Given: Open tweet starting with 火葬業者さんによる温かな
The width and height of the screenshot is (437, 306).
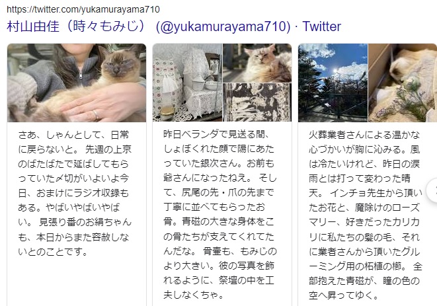Looking at the screenshot, I should [366, 215].
